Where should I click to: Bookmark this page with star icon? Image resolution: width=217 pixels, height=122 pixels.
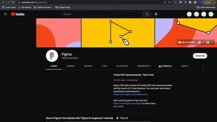coord(170,2)
